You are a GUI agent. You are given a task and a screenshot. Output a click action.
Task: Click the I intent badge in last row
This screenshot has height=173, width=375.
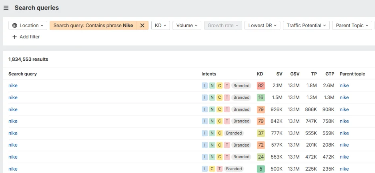coord(205,169)
